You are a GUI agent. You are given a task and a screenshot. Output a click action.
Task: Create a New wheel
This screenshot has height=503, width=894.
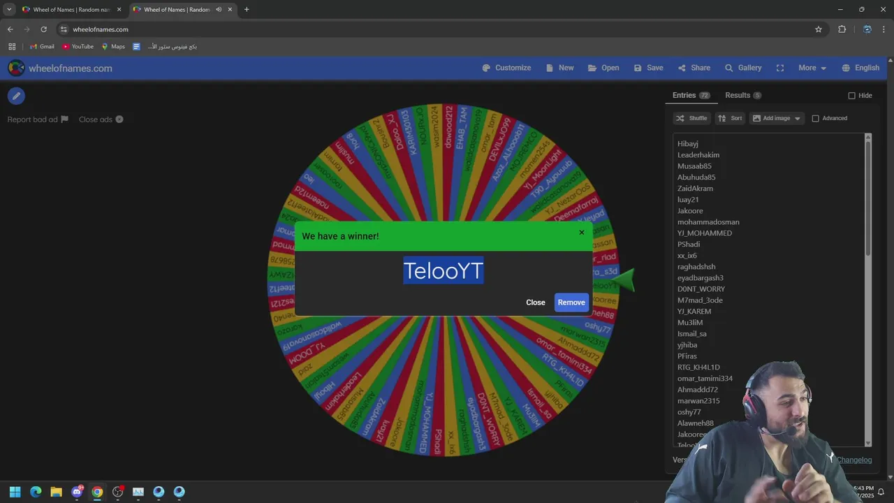click(559, 68)
